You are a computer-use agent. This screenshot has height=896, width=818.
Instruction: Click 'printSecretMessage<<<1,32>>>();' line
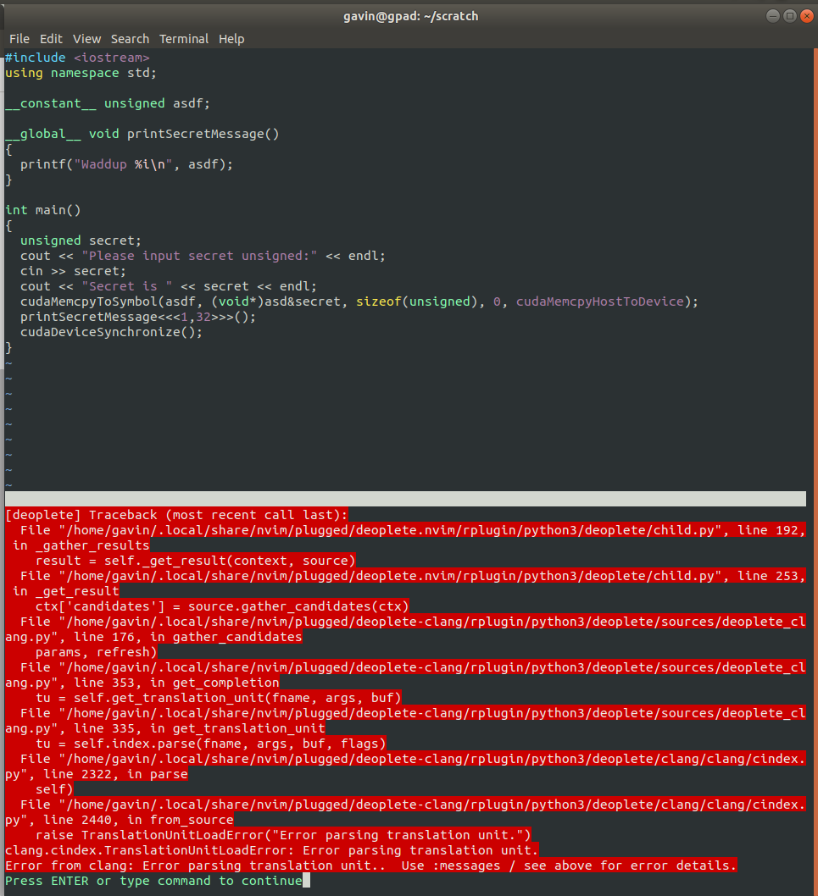click(x=138, y=317)
